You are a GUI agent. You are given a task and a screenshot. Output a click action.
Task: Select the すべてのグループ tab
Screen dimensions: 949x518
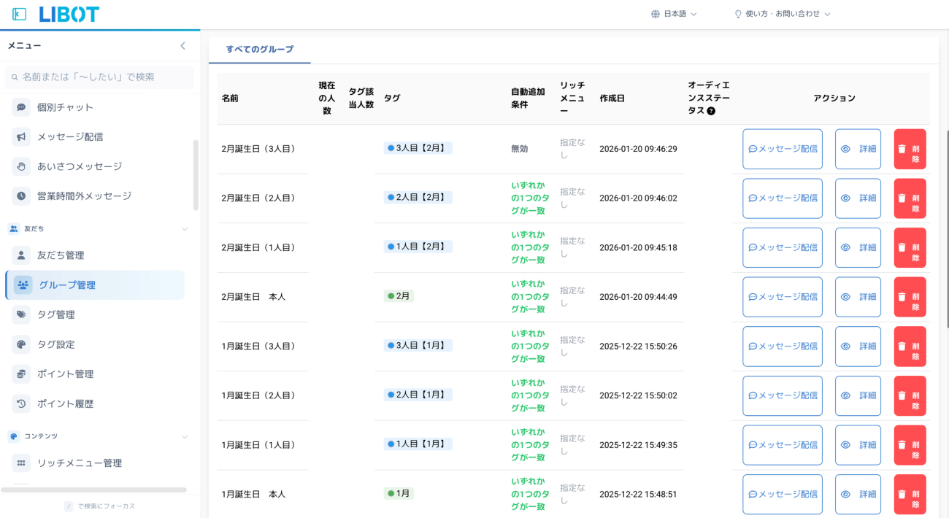[259, 50]
